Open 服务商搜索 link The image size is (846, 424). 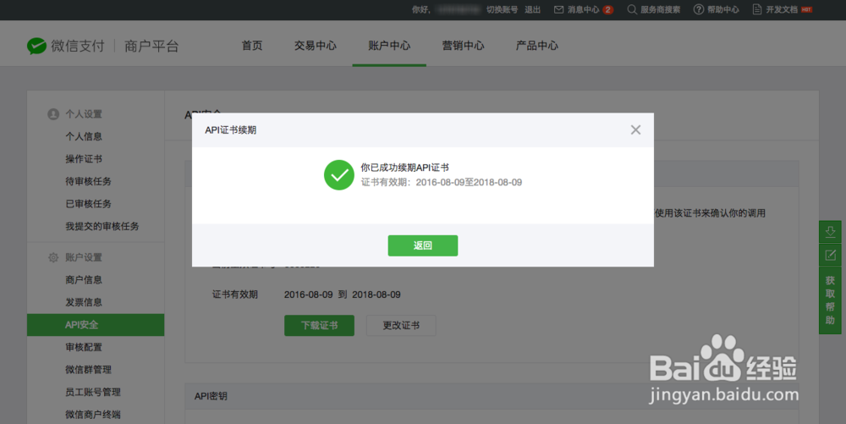(x=661, y=9)
